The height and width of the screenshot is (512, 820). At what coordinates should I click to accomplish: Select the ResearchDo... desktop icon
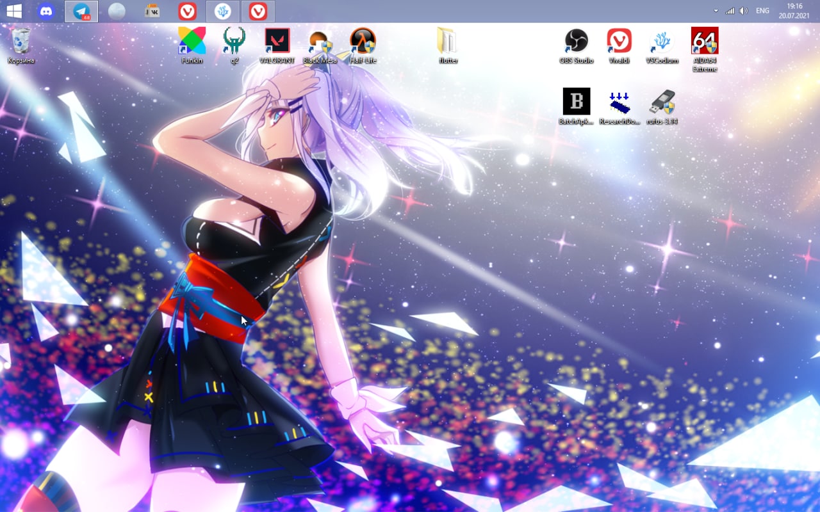tap(619, 106)
